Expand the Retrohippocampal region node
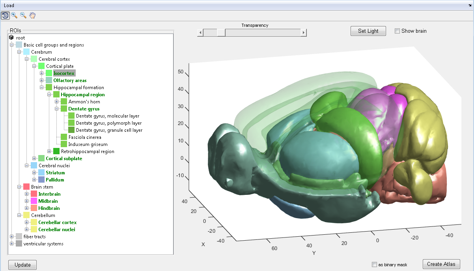Screen dimensions: 474x271 pyautogui.click(x=49, y=151)
